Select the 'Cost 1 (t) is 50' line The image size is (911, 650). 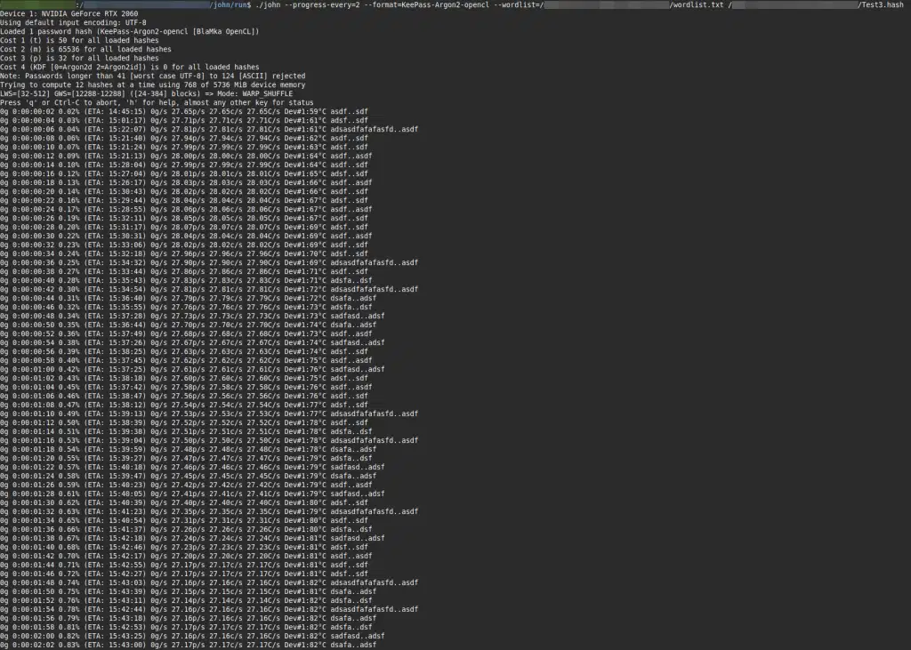click(79, 40)
